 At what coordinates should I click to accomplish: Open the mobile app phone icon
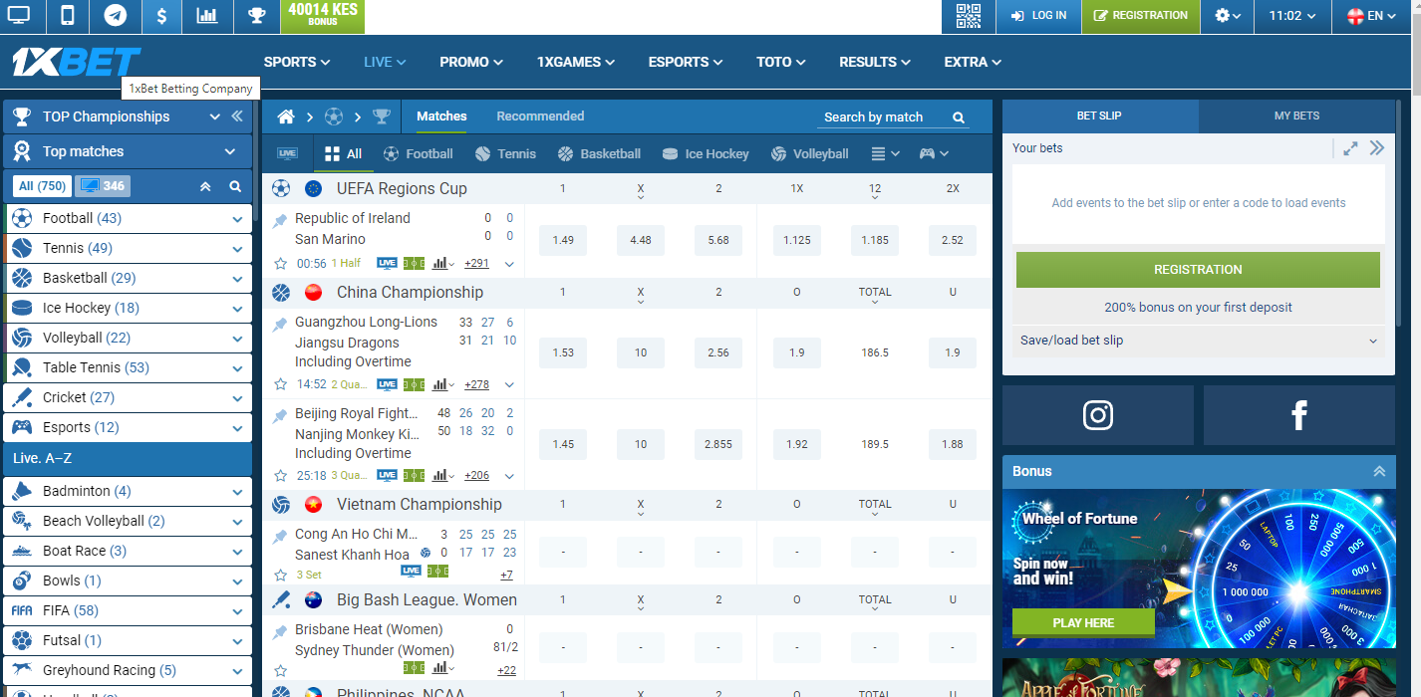point(68,15)
